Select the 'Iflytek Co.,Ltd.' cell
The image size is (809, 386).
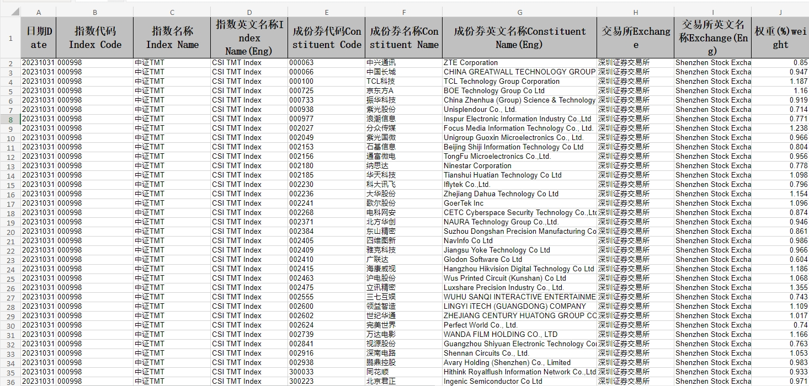(520, 185)
